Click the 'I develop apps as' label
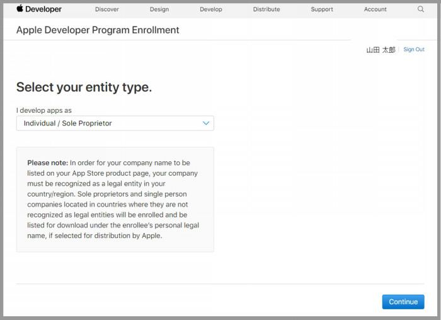This screenshot has height=320, width=441. [x=44, y=110]
